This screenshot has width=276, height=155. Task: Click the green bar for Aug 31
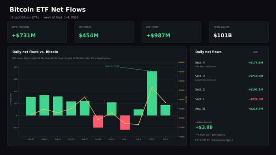(x=112, y=109)
